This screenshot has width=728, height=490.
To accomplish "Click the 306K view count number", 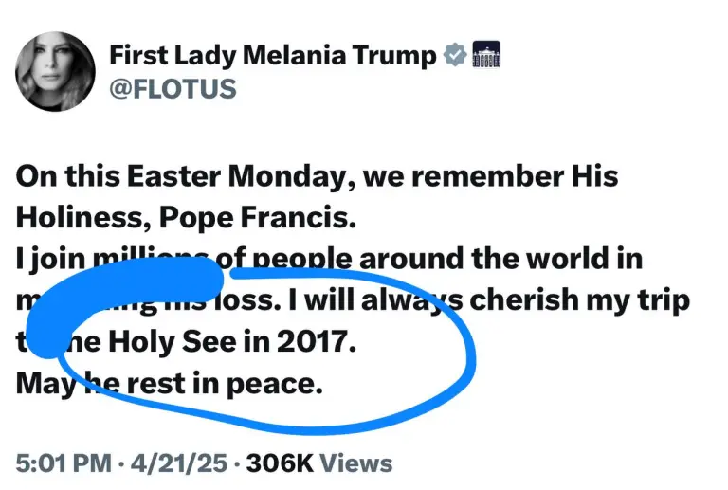I will pos(277,463).
